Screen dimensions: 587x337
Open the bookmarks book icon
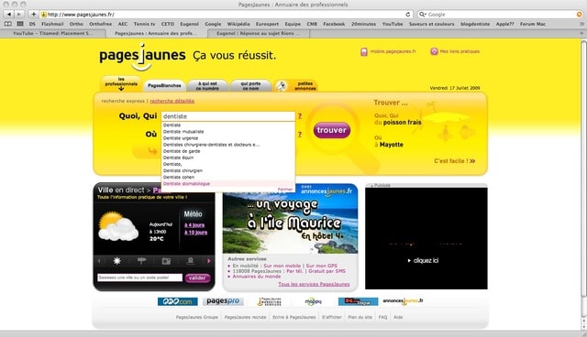pos(8,24)
